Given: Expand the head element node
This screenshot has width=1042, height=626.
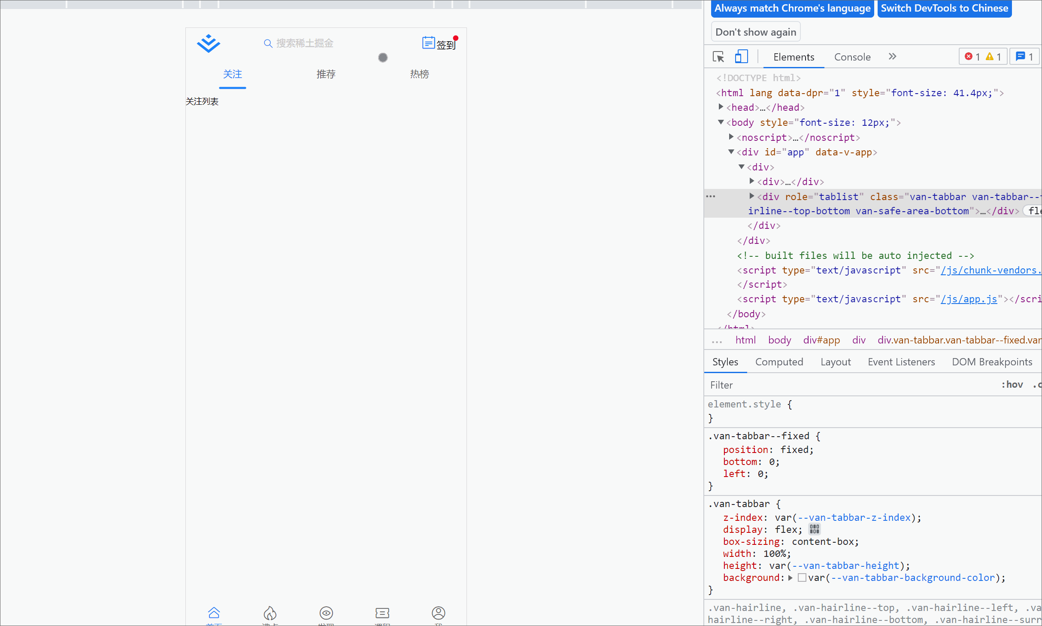Looking at the screenshot, I should pos(721,106).
